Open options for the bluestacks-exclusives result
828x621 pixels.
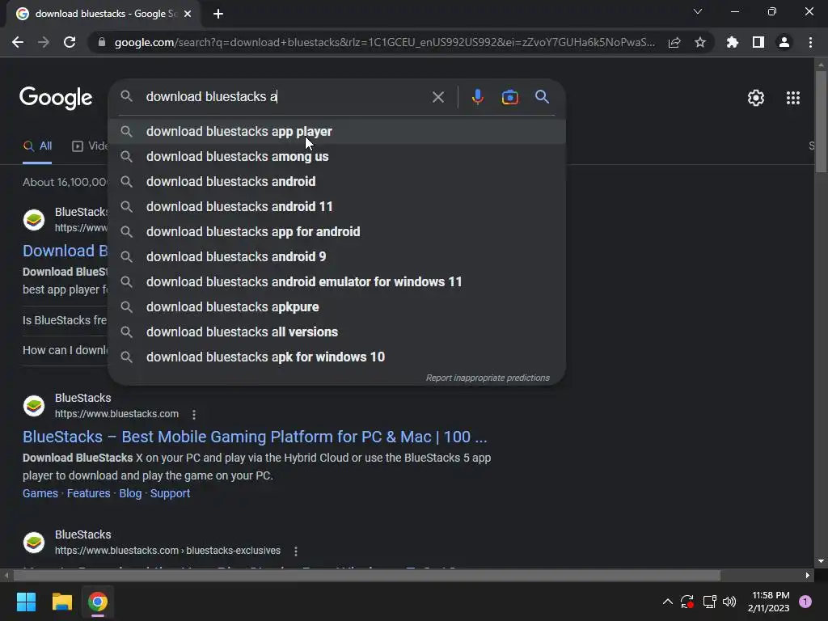296,551
